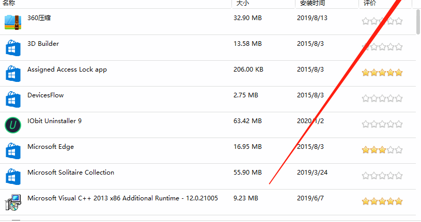Rate 3D Builder using its stars
This screenshot has width=421, height=222.
(382, 47)
